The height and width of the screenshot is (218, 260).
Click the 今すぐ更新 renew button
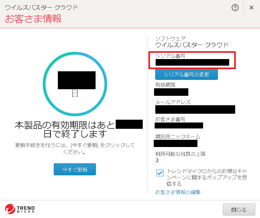click(x=75, y=169)
